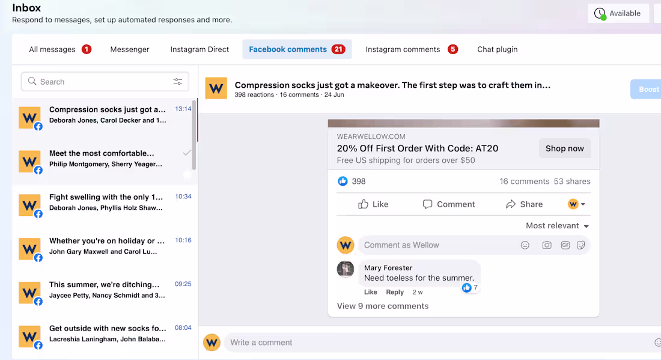Go to the Chat plugin tab
This screenshot has width=661, height=360.
498,49
